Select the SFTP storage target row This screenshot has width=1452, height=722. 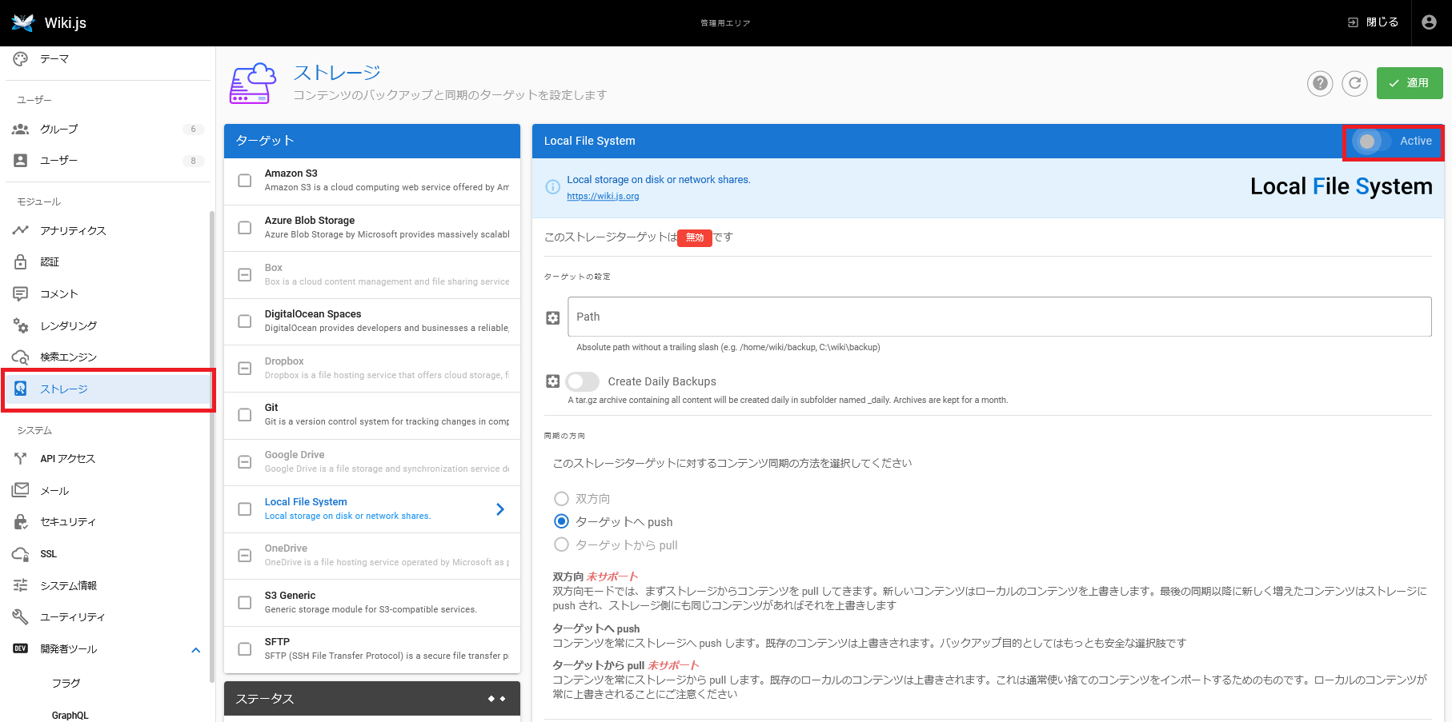[372, 649]
